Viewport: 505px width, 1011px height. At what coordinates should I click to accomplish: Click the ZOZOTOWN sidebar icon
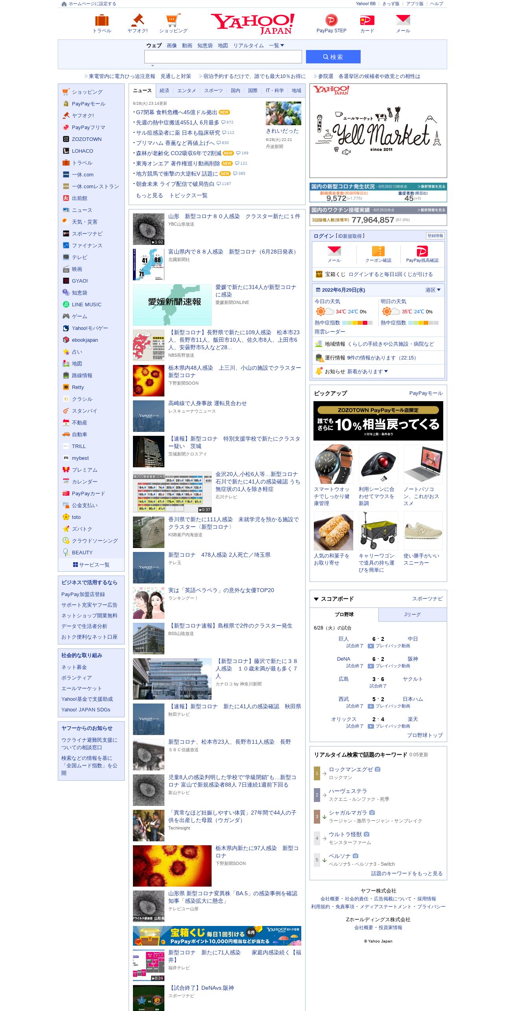tap(66, 139)
